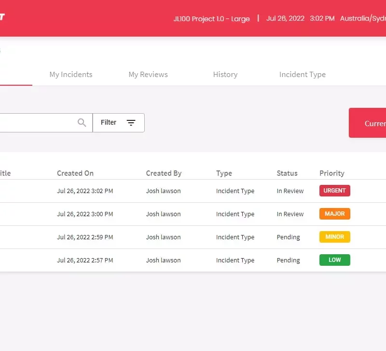The height and width of the screenshot is (351, 386).
Task: Click the Type column header
Action: tap(224, 173)
